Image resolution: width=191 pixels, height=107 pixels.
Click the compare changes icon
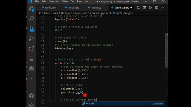pyautogui.click(x=138, y=8)
